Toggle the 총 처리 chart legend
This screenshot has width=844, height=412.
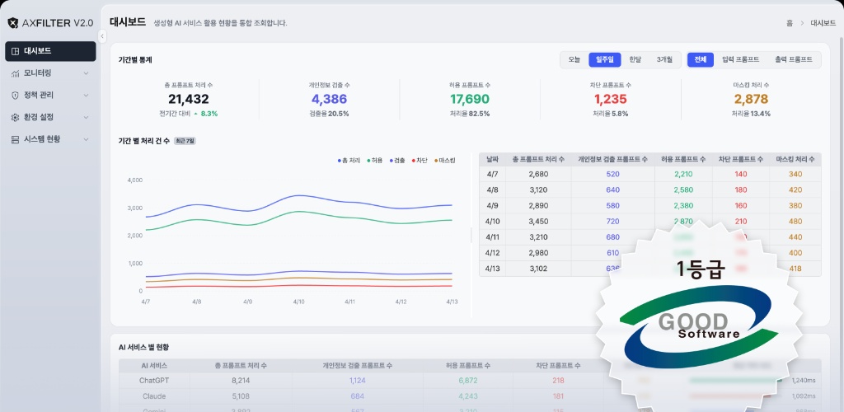[349, 161]
